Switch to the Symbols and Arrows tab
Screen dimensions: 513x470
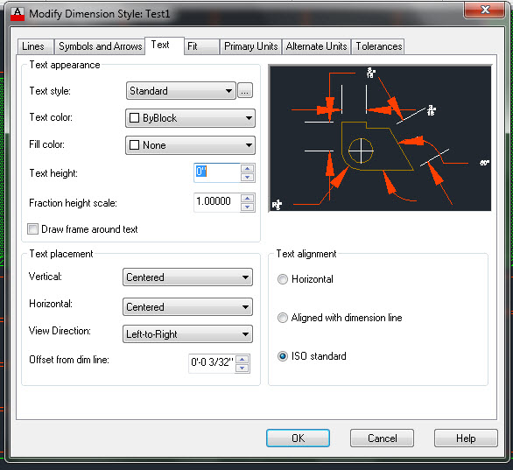tap(100, 46)
